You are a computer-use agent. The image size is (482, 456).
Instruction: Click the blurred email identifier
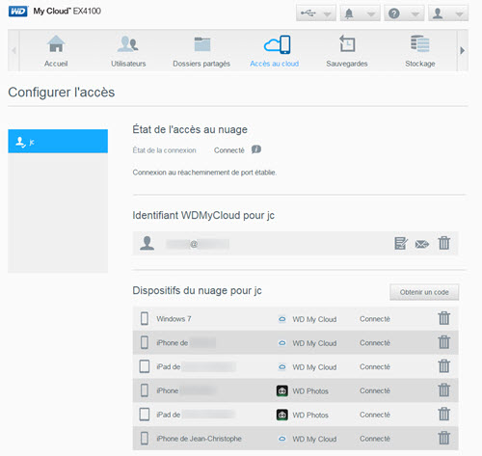[198, 244]
